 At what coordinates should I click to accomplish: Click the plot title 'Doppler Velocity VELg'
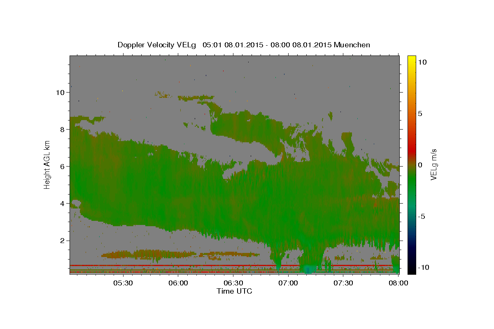pos(157,45)
